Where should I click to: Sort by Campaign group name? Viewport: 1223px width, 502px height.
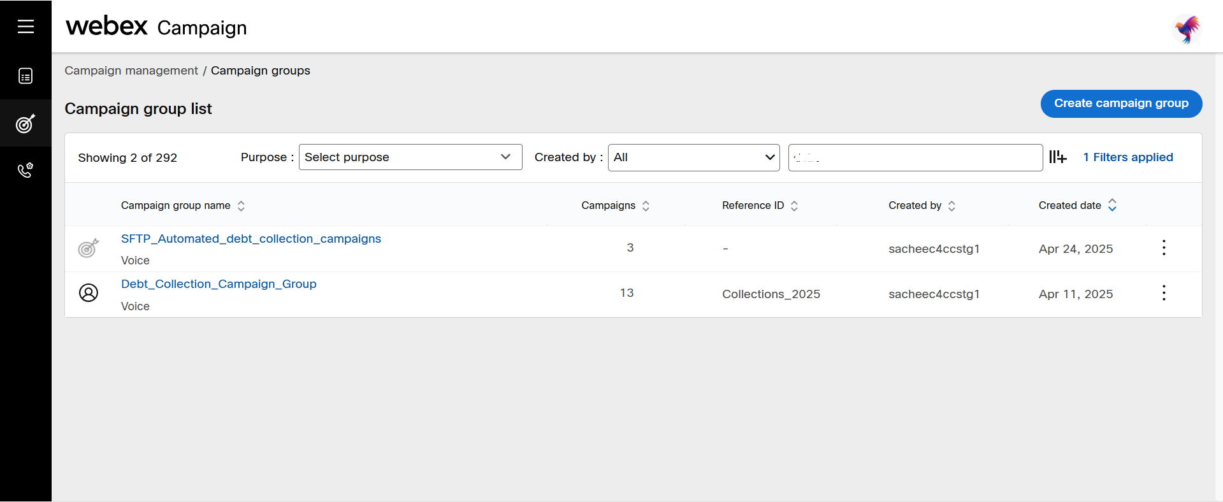tap(241, 206)
